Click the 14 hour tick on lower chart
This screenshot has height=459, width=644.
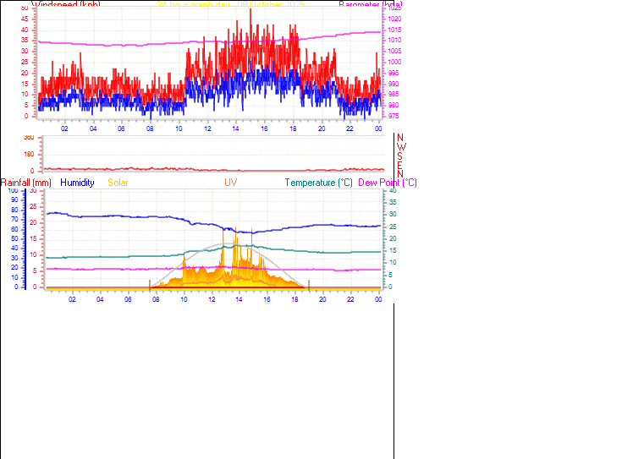(x=239, y=299)
